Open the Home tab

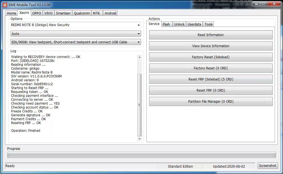[12, 13]
